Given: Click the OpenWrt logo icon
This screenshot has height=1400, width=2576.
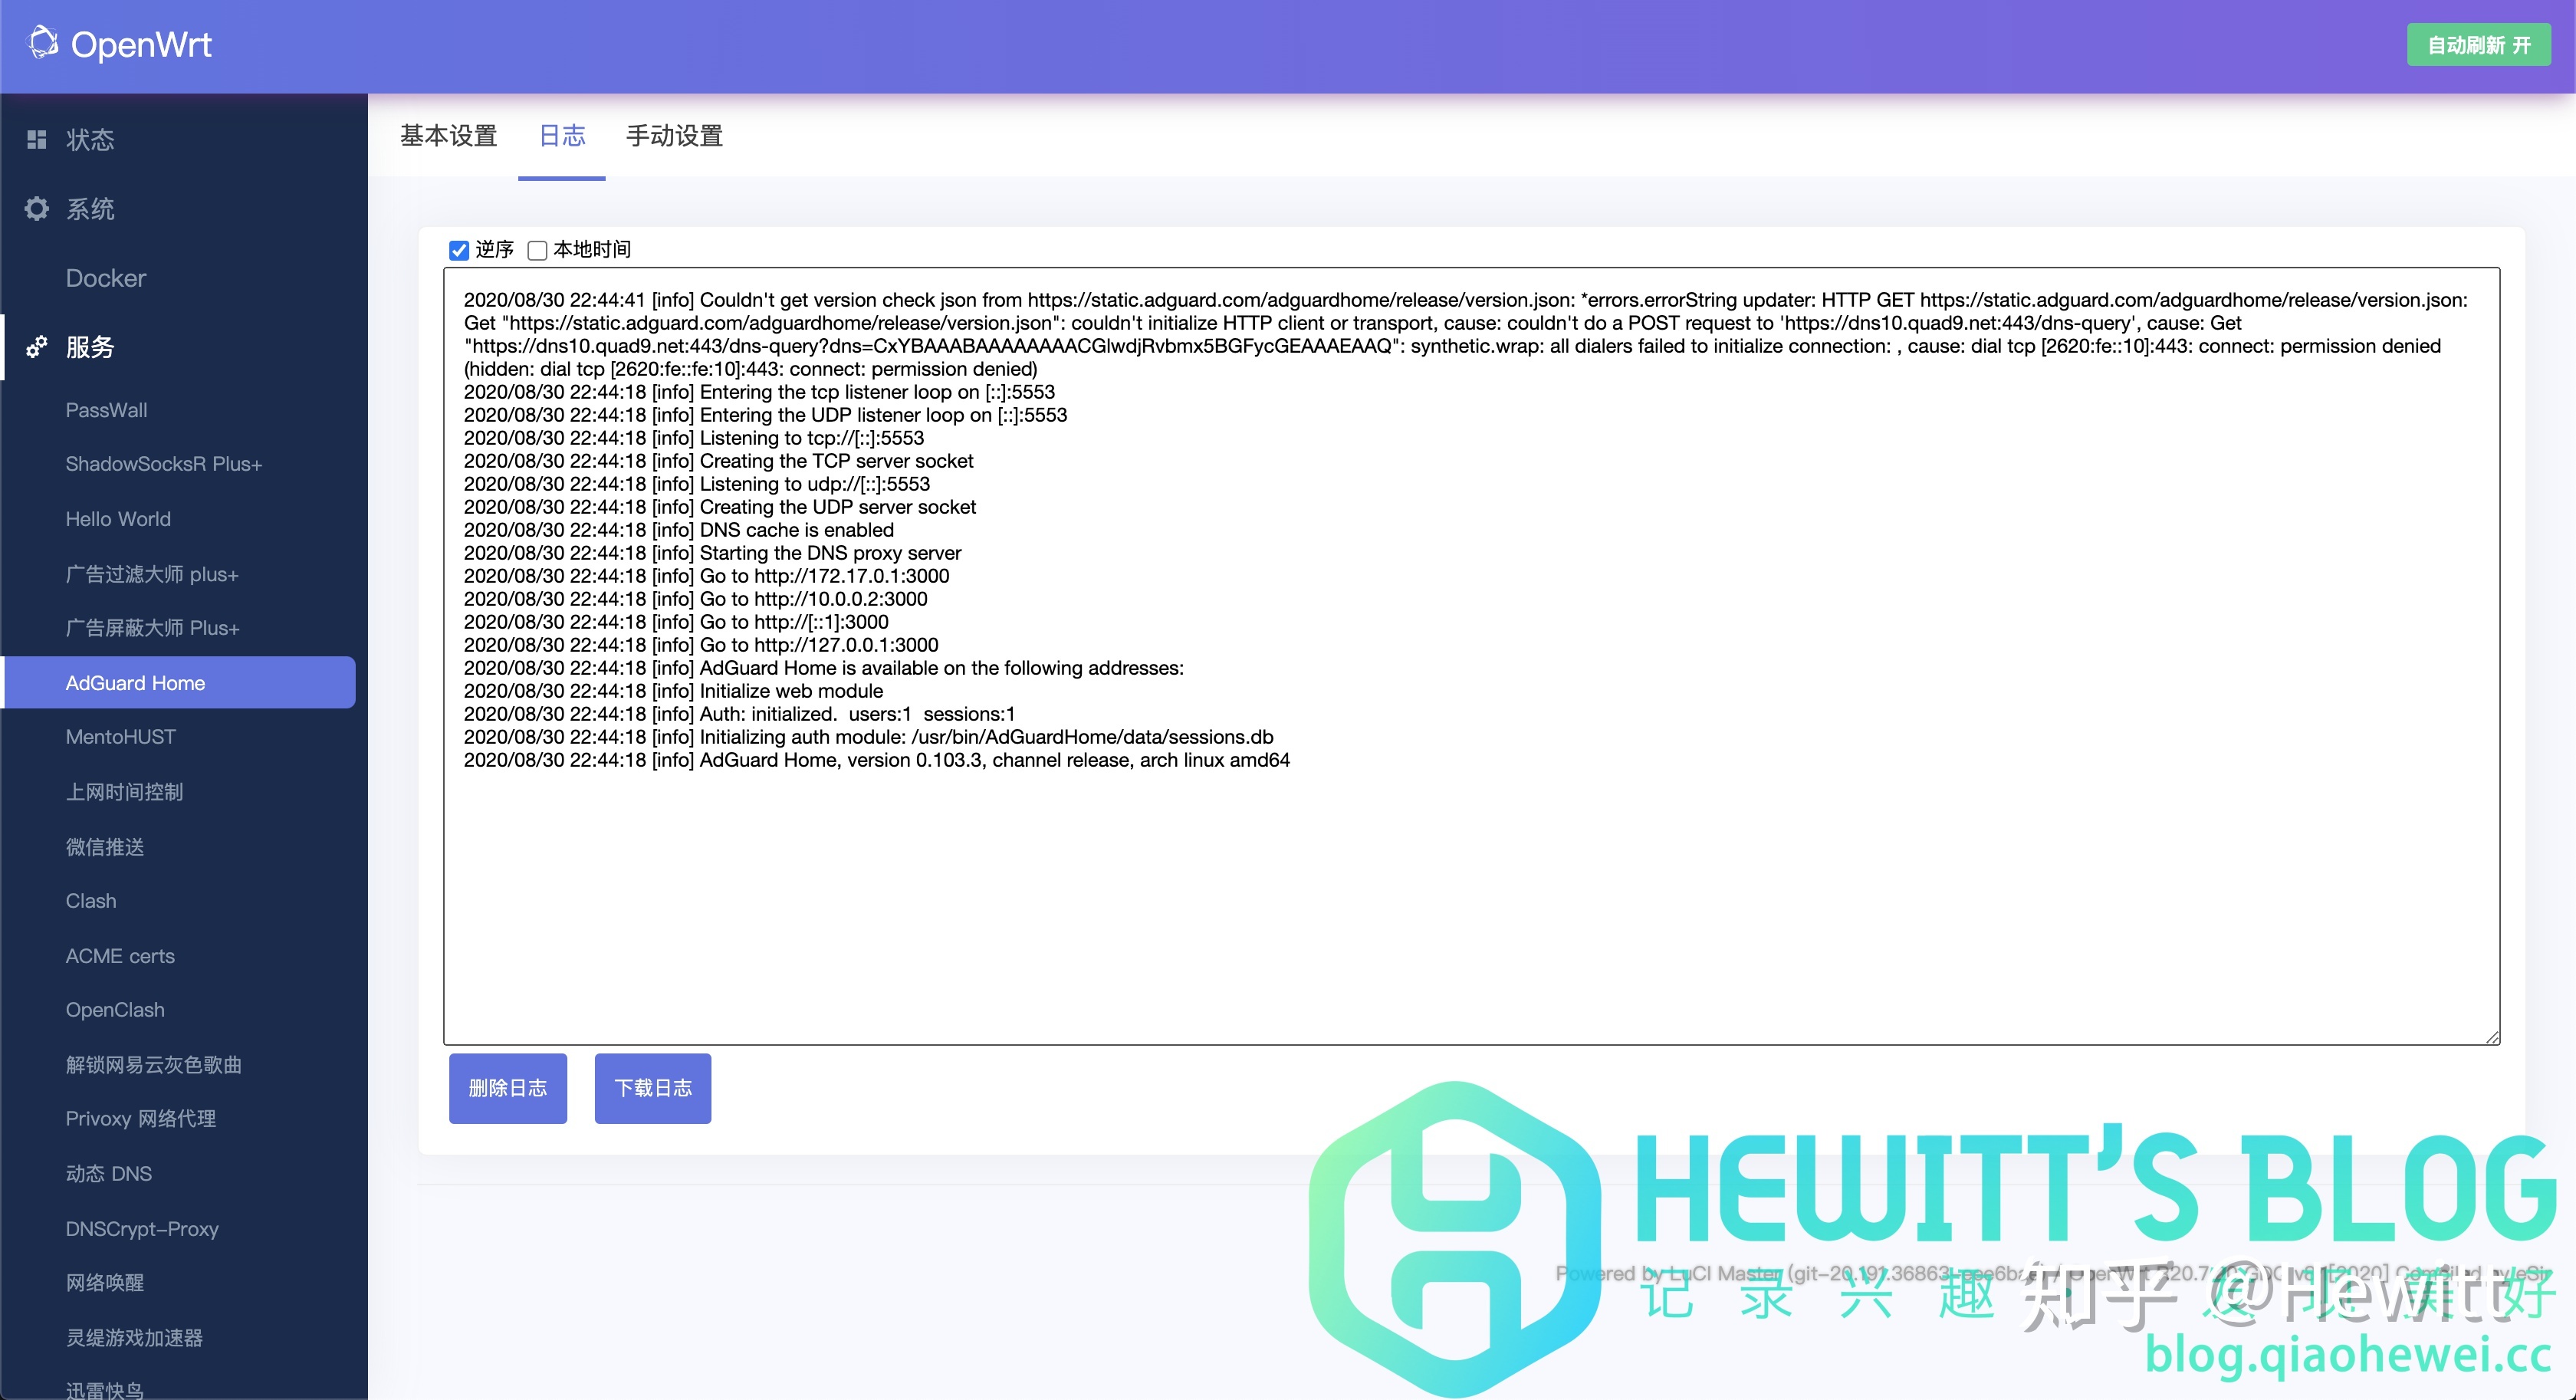Looking at the screenshot, I should click(42, 43).
